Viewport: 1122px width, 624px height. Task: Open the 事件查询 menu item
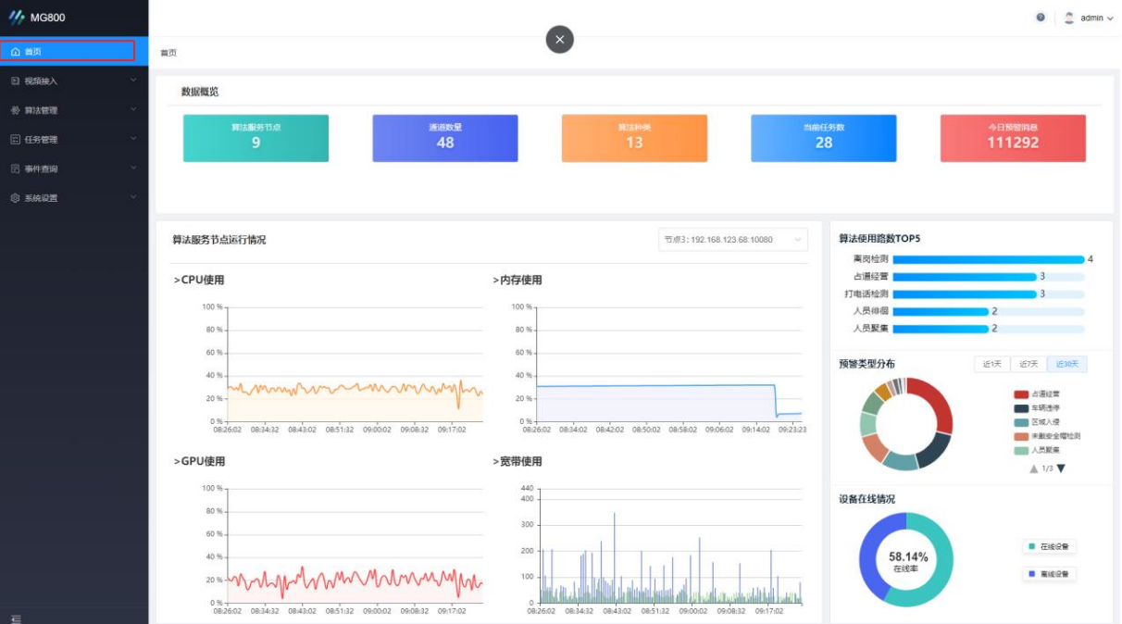[74, 168]
